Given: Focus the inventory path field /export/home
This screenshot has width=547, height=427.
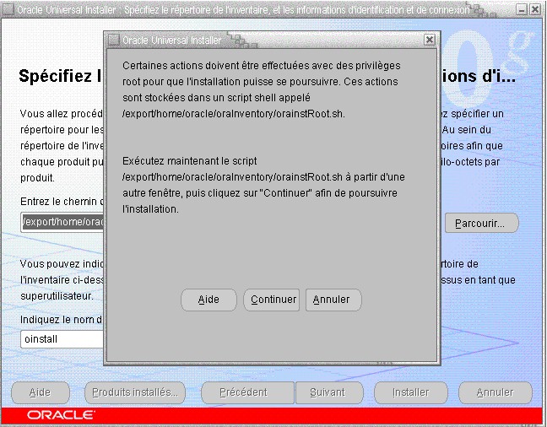Looking at the screenshot, I should click(62, 223).
